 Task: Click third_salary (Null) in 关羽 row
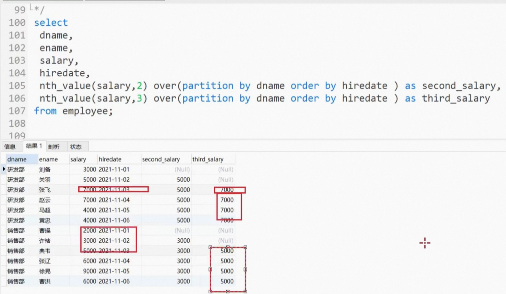coord(226,179)
